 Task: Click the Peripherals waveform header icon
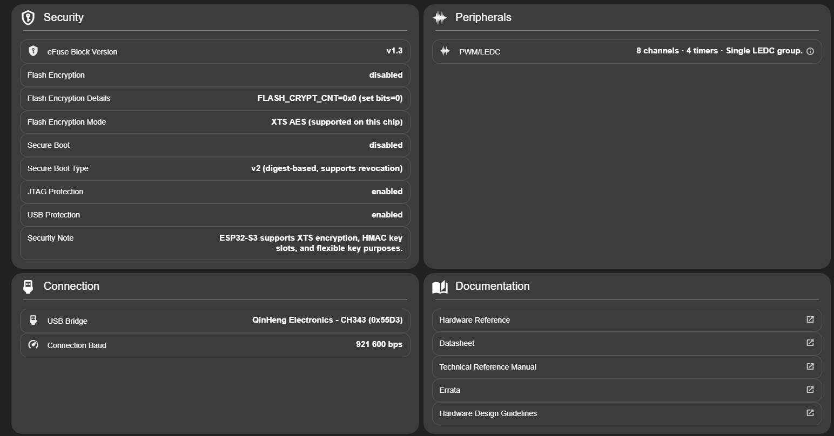coord(440,18)
